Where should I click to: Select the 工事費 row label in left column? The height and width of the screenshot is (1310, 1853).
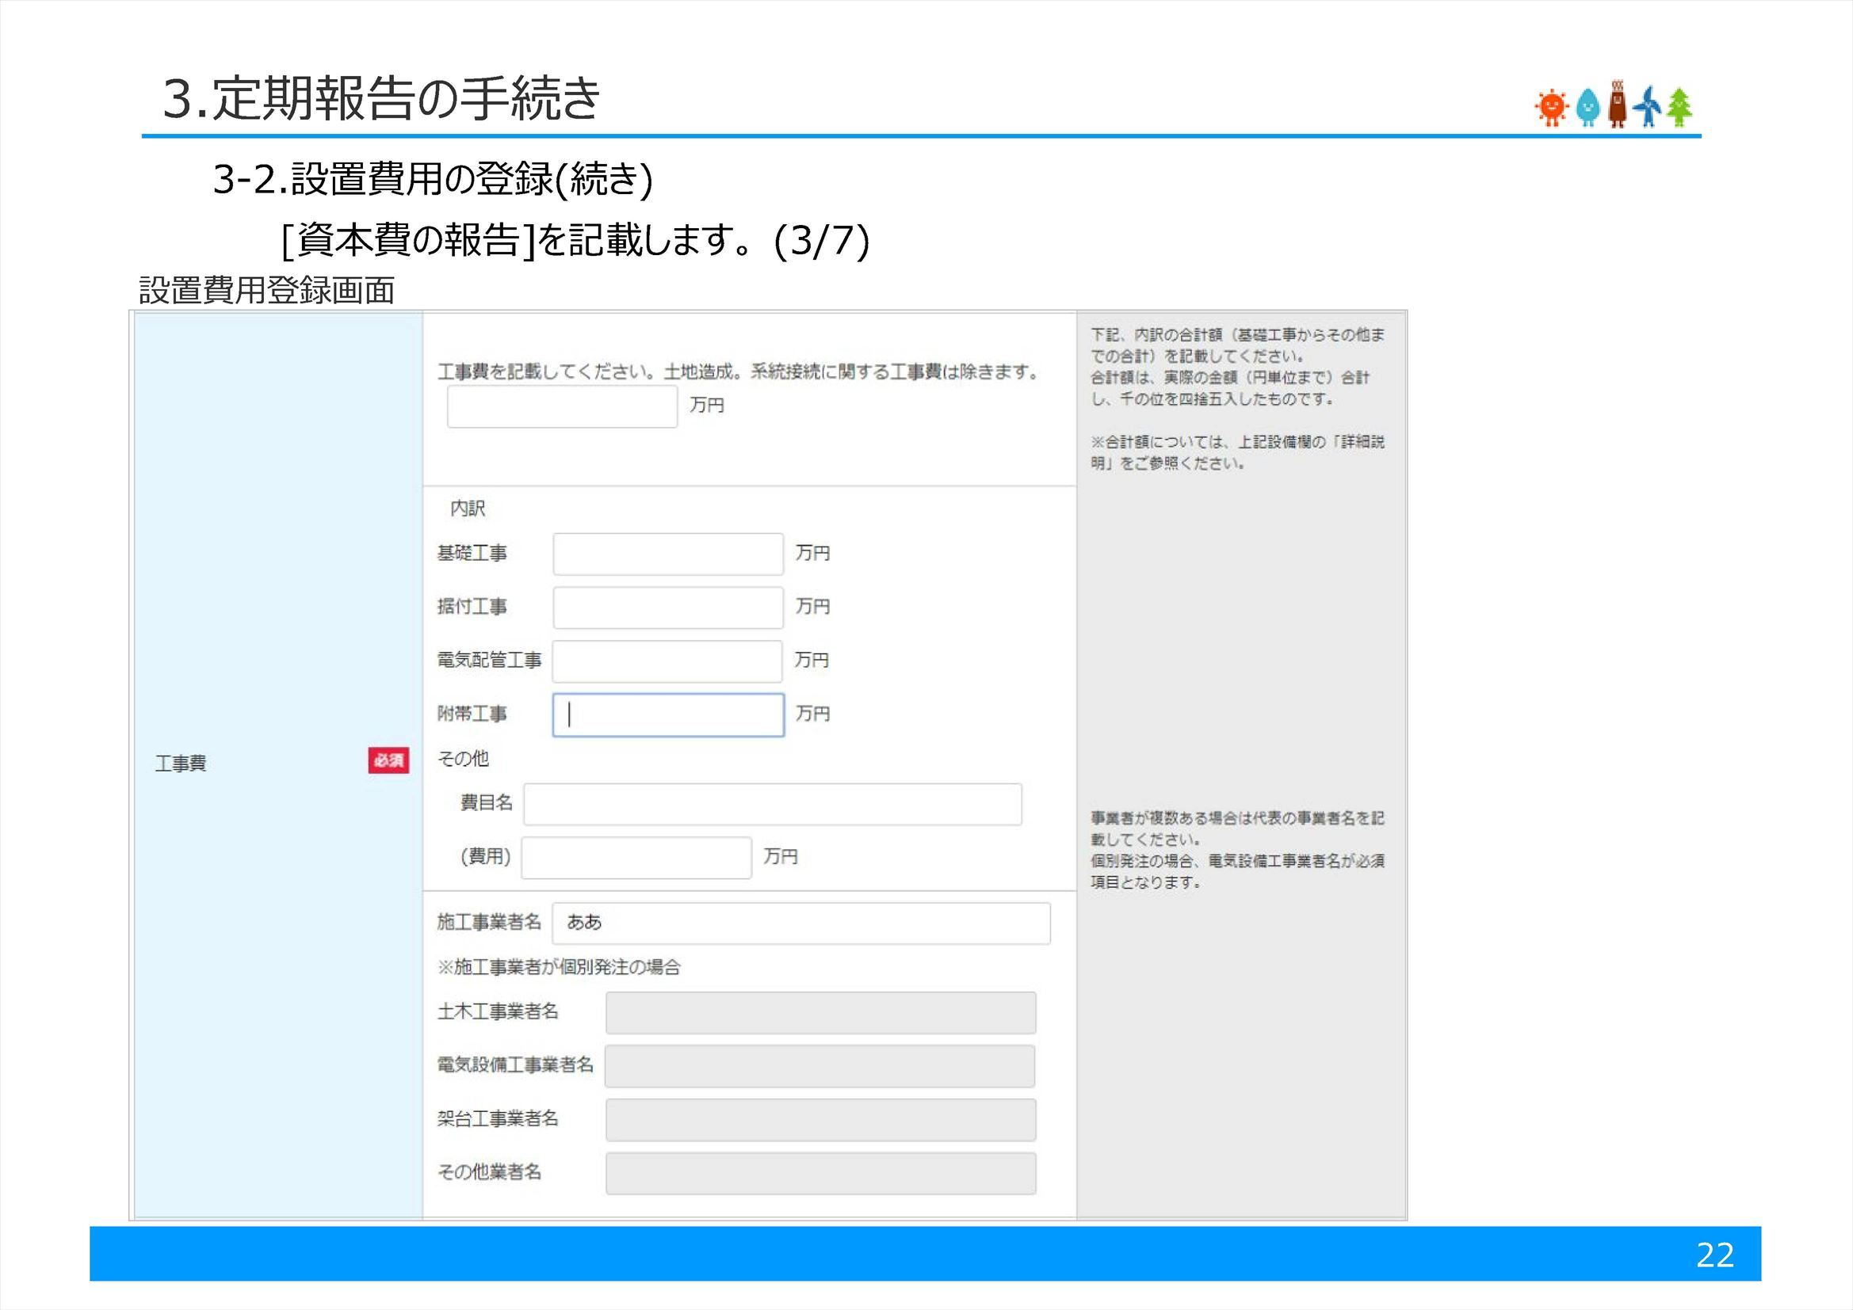click(179, 764)
